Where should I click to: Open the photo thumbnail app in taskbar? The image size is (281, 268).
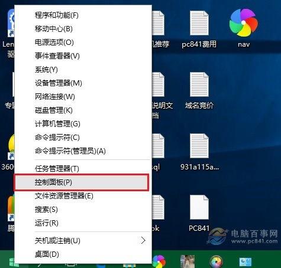pyautogui.click(x=188, y=262)
